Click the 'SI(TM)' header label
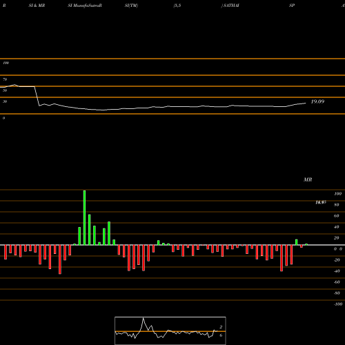 131,6
